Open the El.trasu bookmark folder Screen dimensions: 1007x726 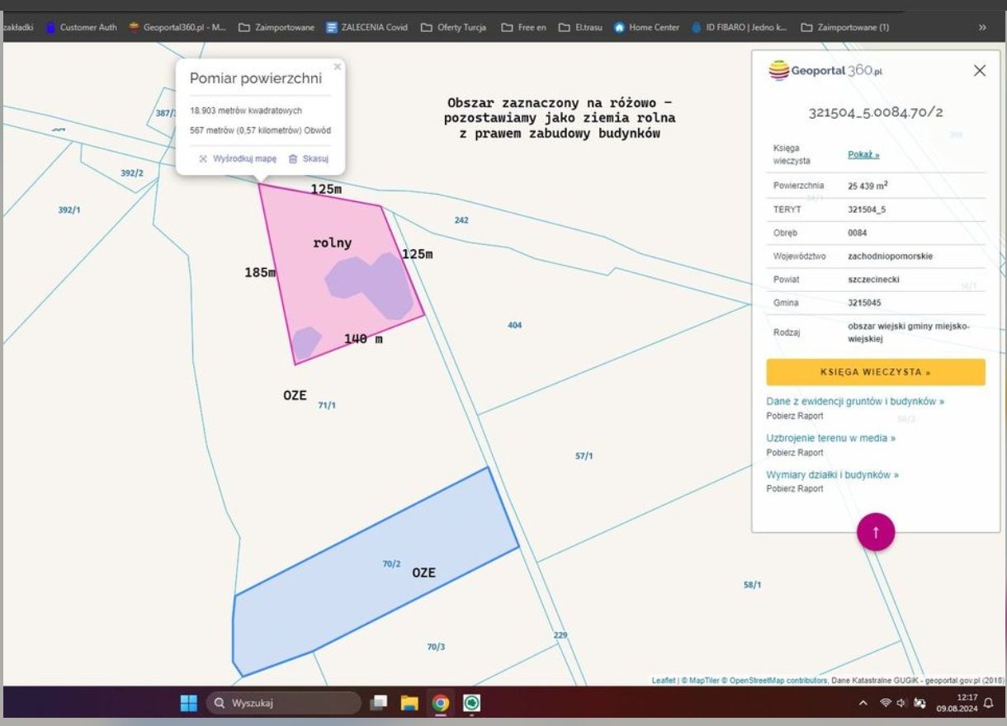[580, 27]
